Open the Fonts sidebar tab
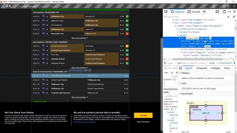The height and width of the screenshot is (133, 237). 227,68
